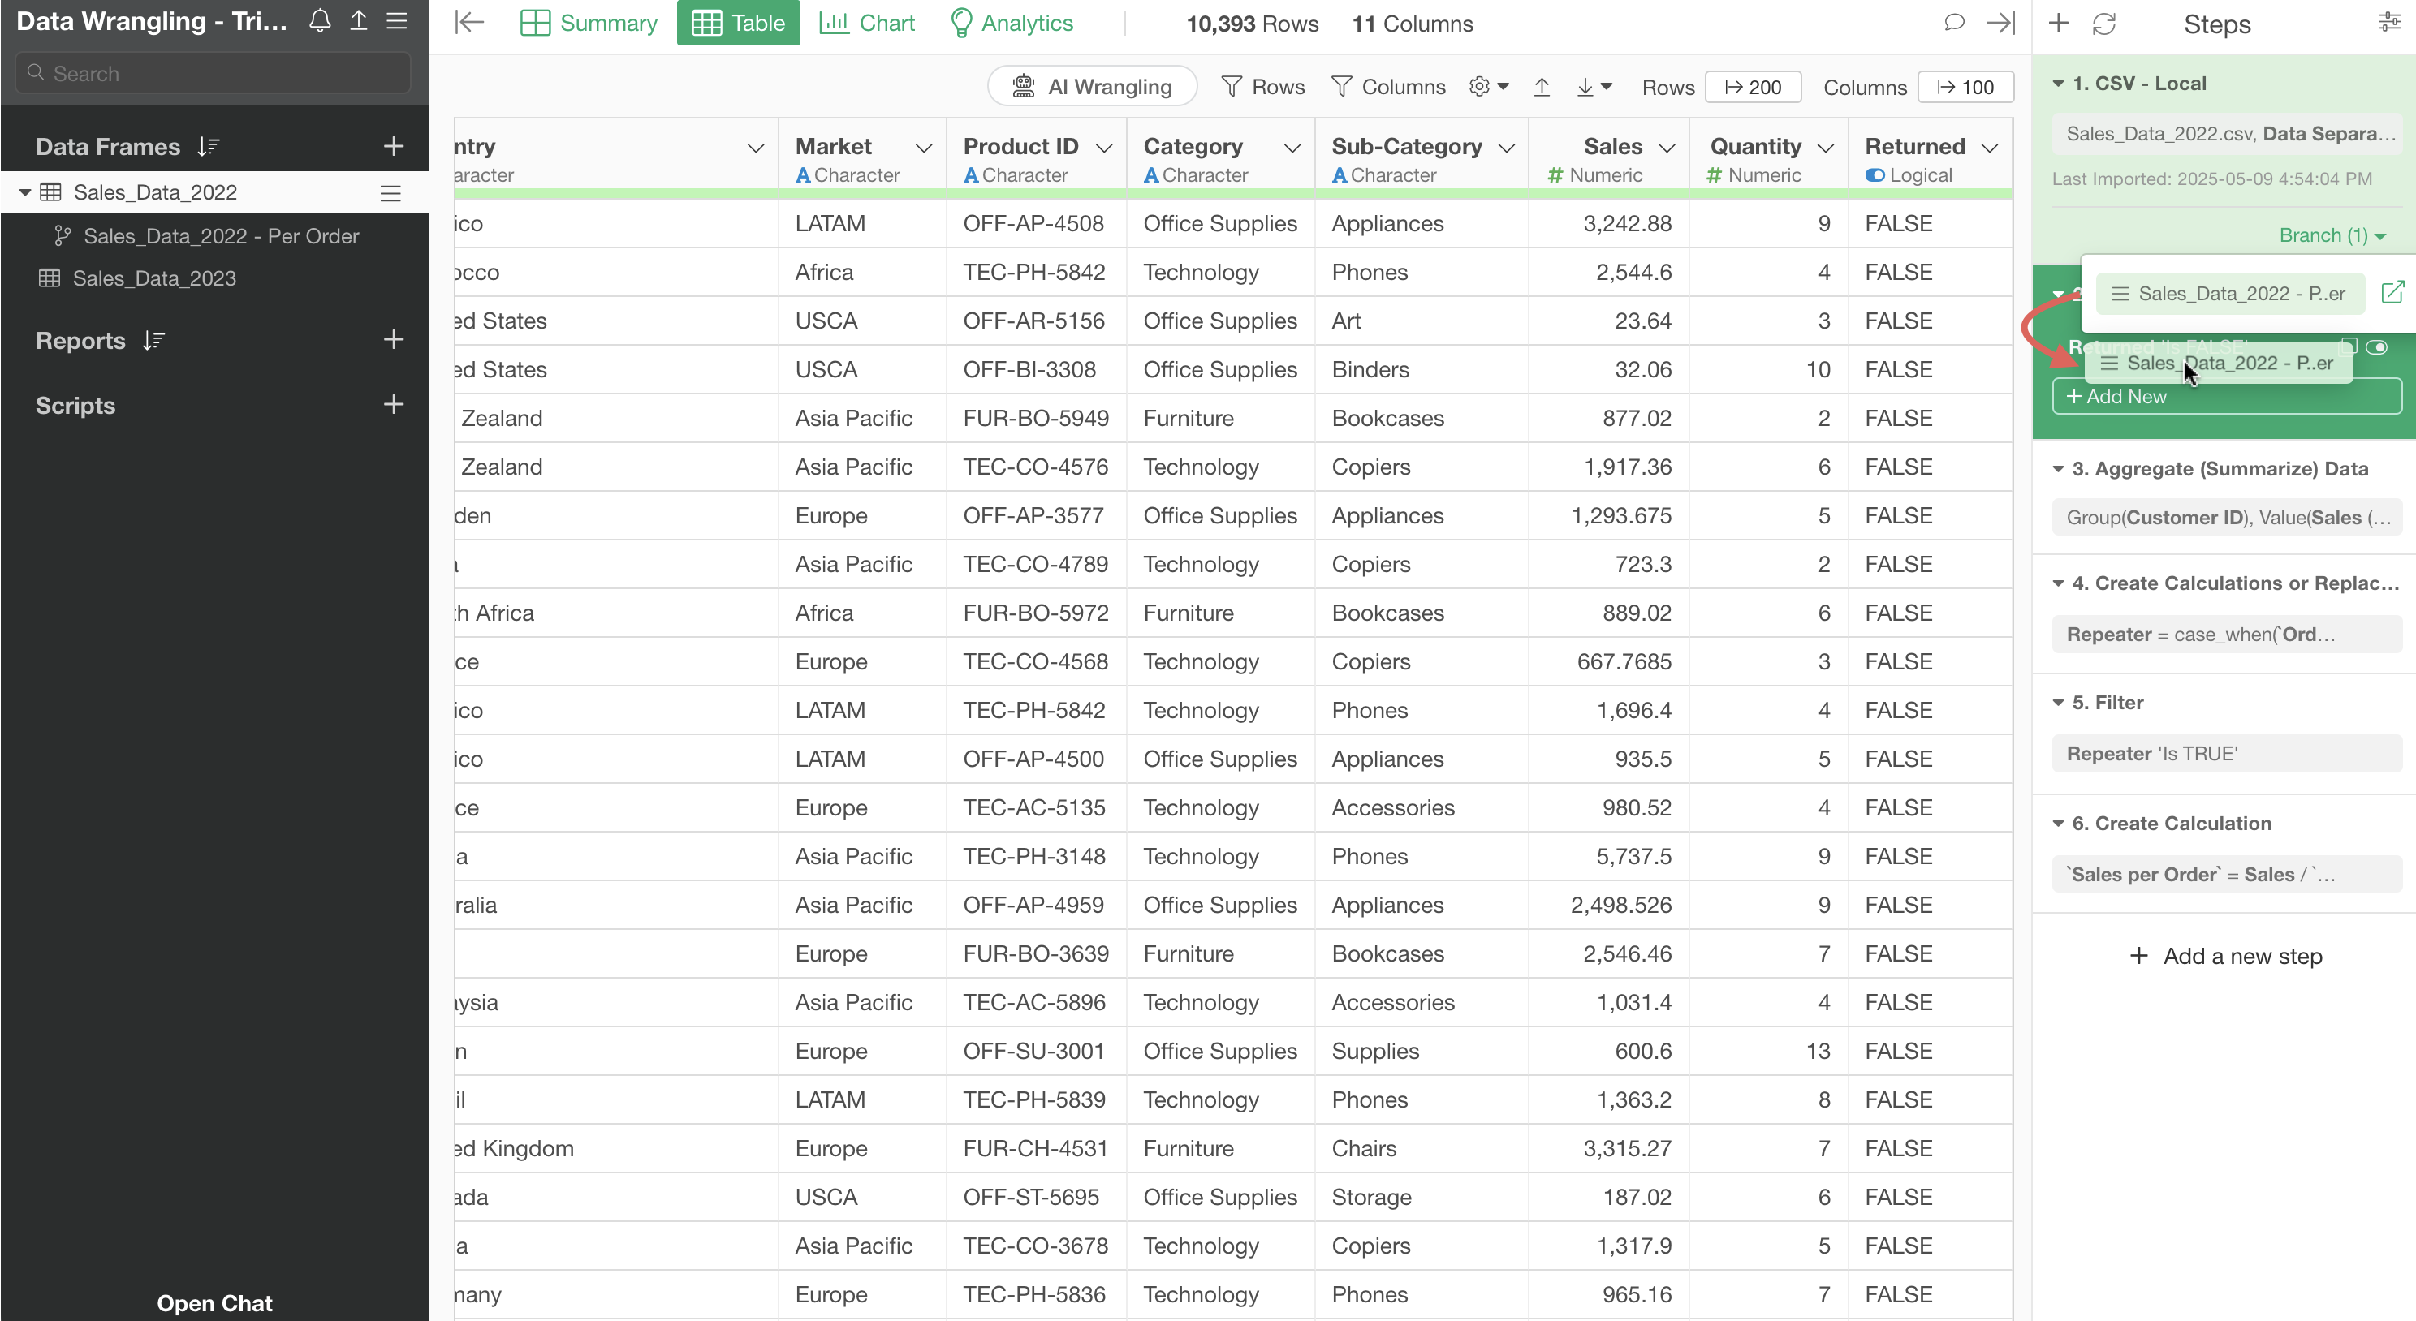Open Chat at the sidebar bottom
The height and width of the screenshot is (1321, 2416).
tap(214, 1302)
